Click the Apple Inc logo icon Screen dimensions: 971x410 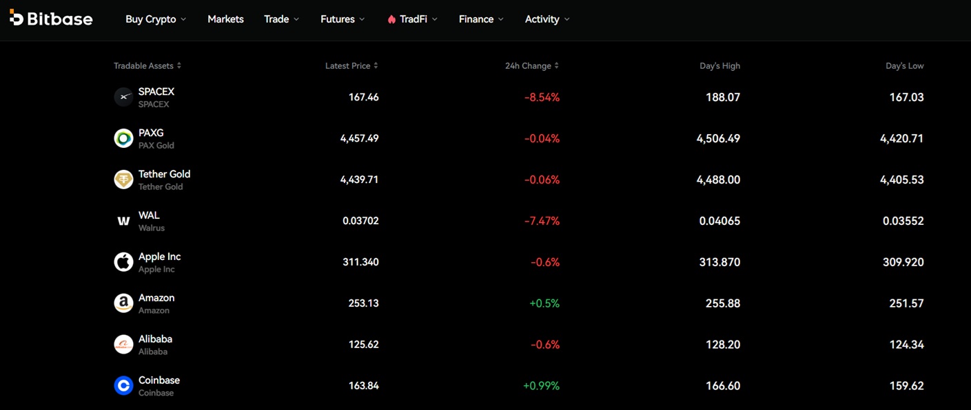(x=123, y=262)
